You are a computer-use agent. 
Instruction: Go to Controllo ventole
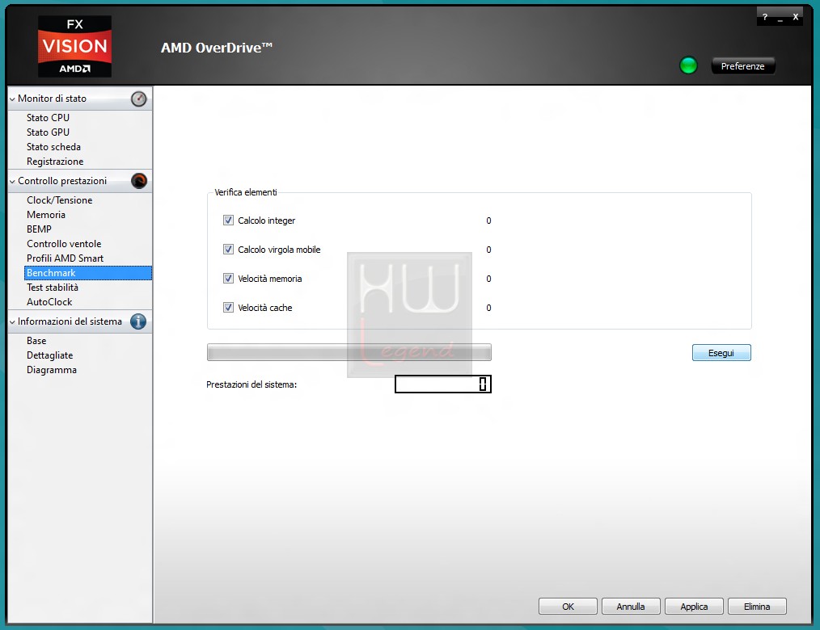click(x=65, y=244)
